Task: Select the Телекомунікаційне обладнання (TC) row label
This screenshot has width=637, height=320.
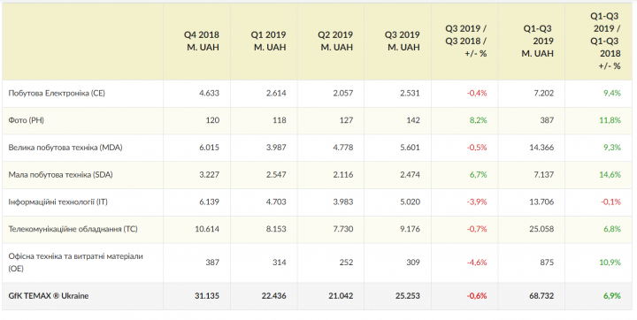Action: point(73,229)
